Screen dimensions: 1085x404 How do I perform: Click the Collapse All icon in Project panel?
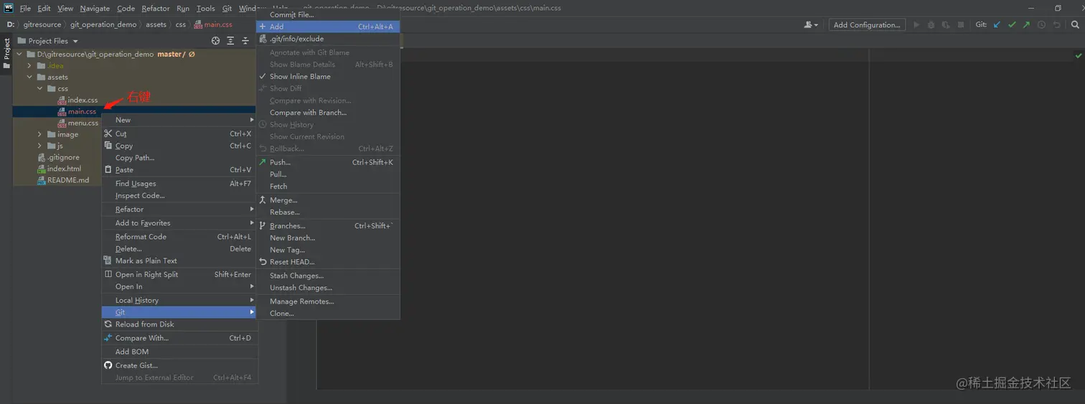click(x=245, y=41)
